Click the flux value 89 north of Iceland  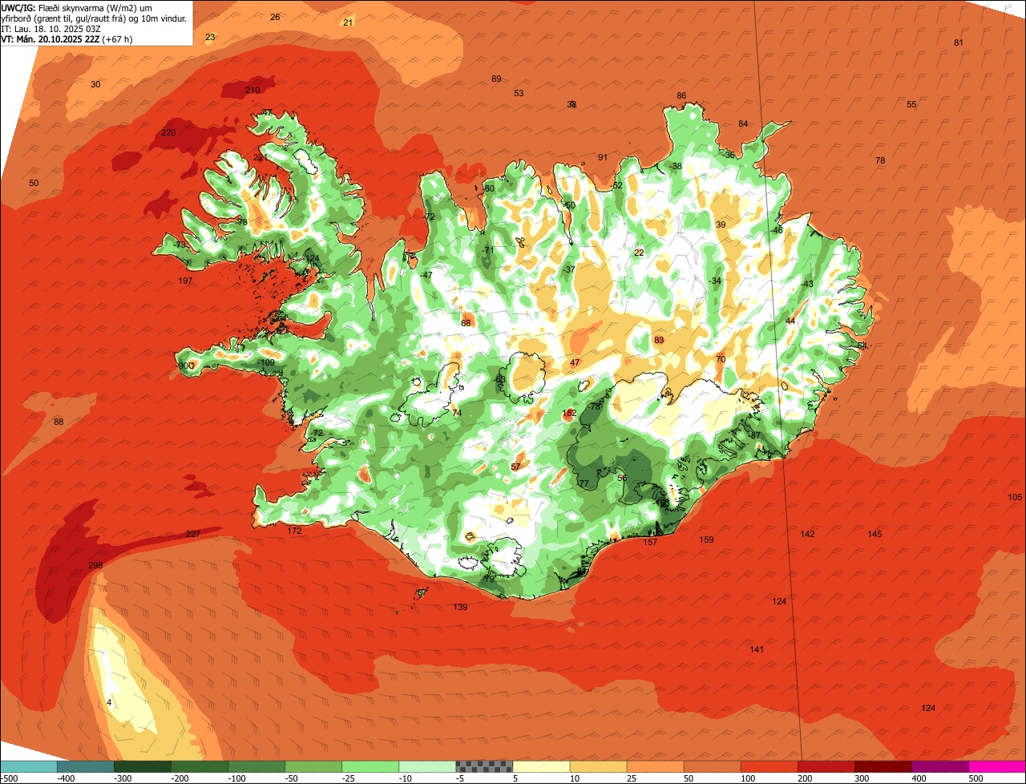coord(496,79)
